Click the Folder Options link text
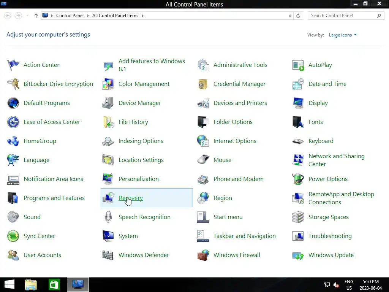This screenshot has width=389, height=292. coord(233,122)
